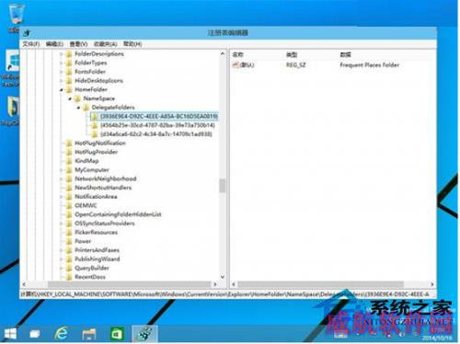Open the 收藏夹(A) menu
The image size is (460, 344).
pos(105,44)
